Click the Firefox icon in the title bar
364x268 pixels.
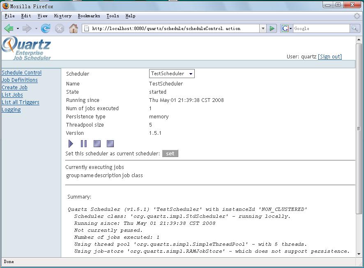pos(6,6)
